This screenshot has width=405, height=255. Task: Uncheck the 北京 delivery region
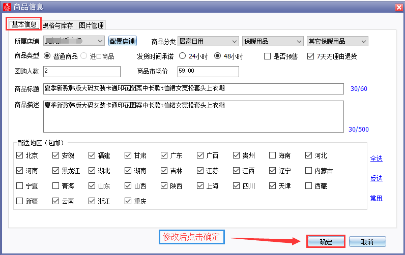click(20, 155)
